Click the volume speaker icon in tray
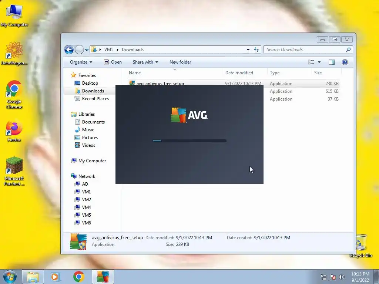Image resolution: width=379 pixels, height=284 pixels. 342,277
